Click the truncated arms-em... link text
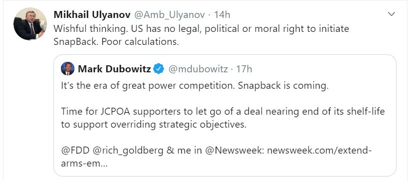Viewport: 409px width, 181px height. tap(84, 164)
